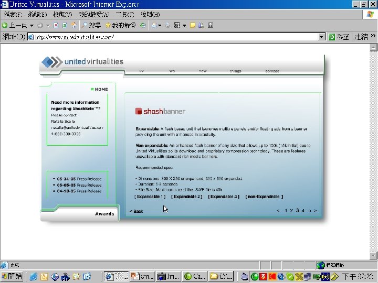
Task: Open the File menu
Action: 13,15
